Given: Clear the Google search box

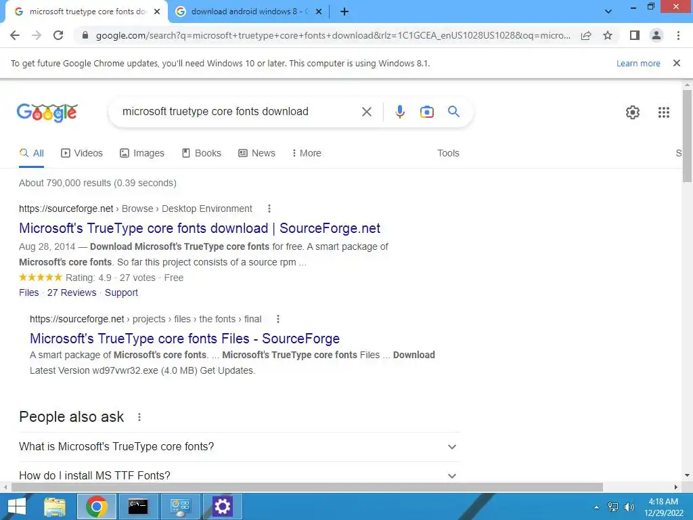Looking at the screenshot, I should tap(366, 112).
